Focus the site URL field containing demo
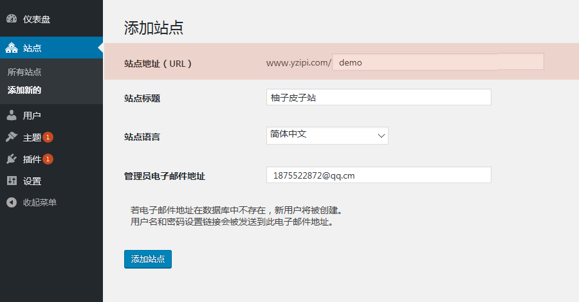Viewport: 579px width, 302px height. click(437, 62)
